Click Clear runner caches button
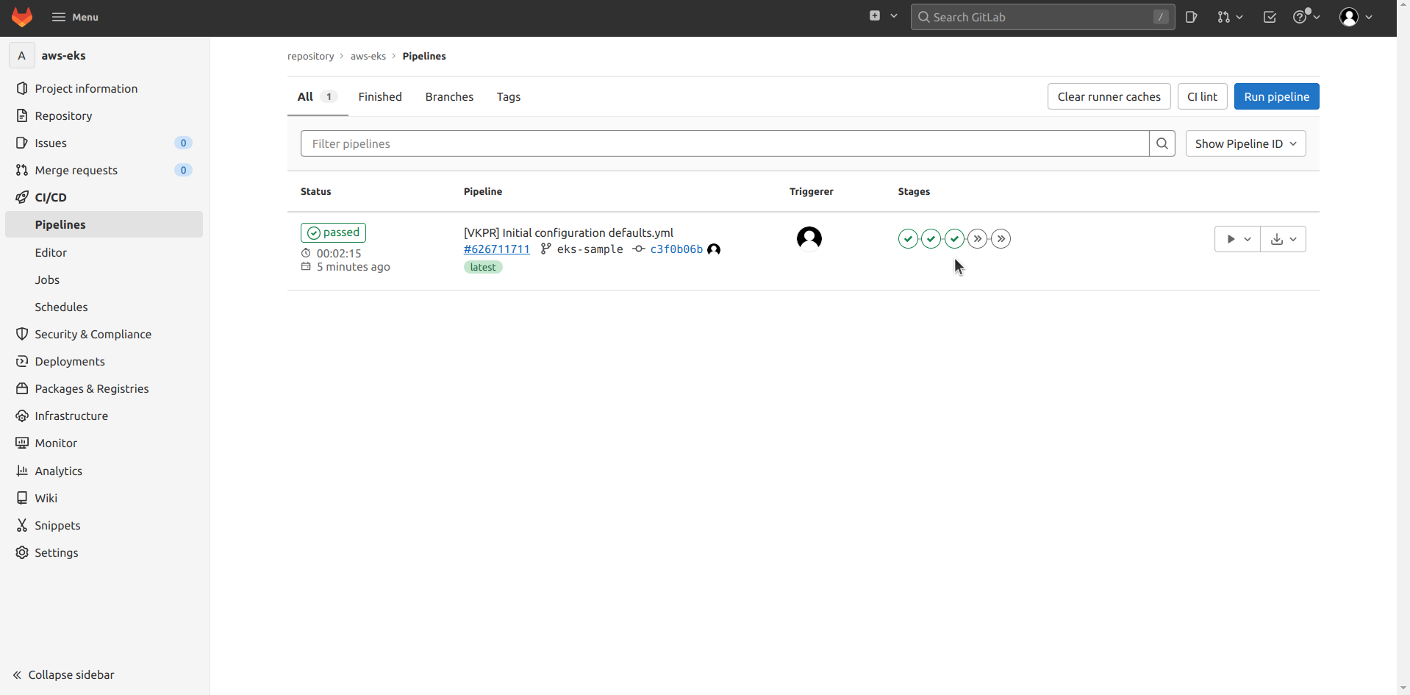This screenshot has height=695, width=1410. coord(1109,96)
